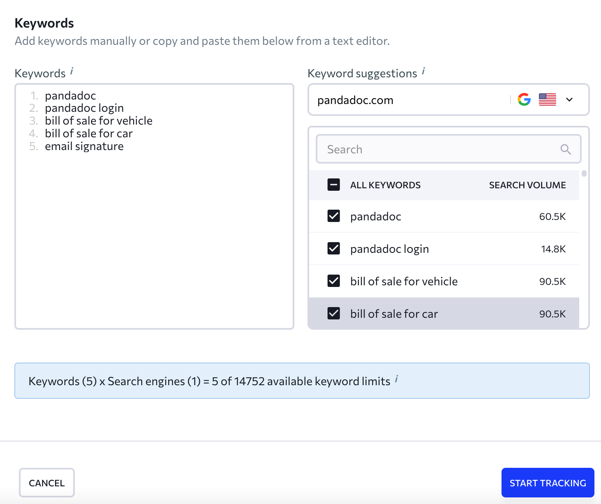Click 'bill of sale for vehicle' suggestion label

tap(404, 281)
